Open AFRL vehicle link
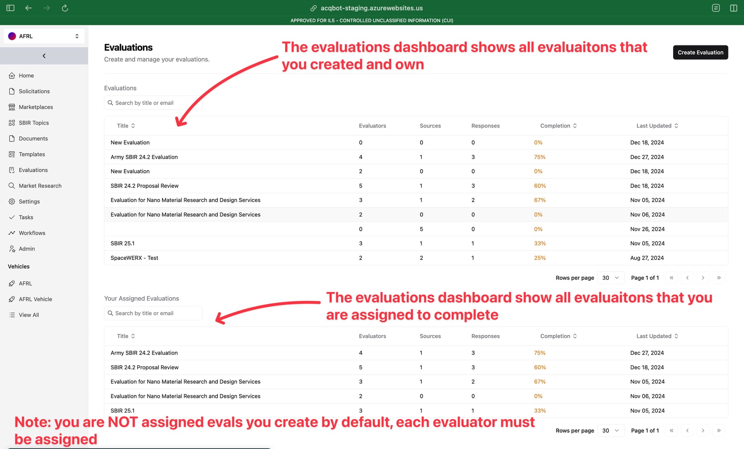 click(x=25, y=284)
